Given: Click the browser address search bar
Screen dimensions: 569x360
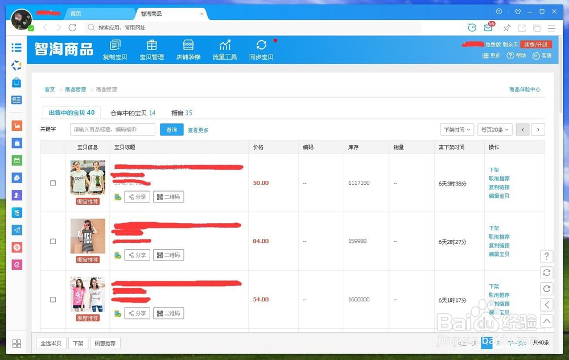Looking at the screenshot, I should tap(253, 27).
